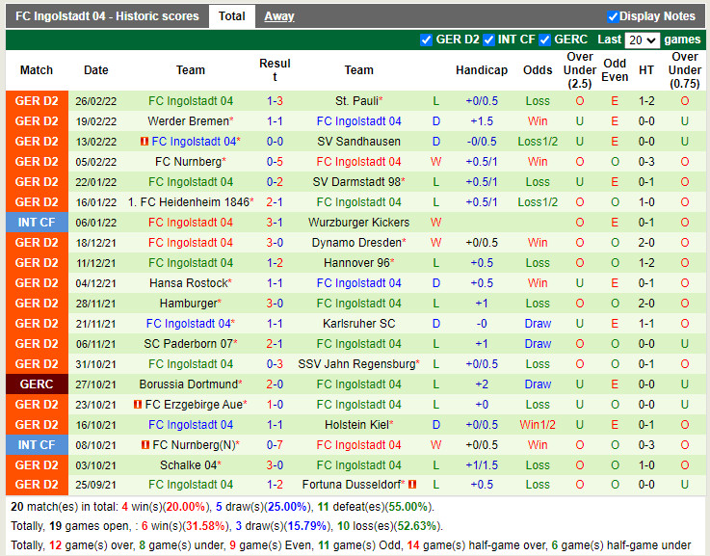The width and height of the screenshot is (710, 556).
Task: Click the date 26/02/22
Action: [96, 101]
